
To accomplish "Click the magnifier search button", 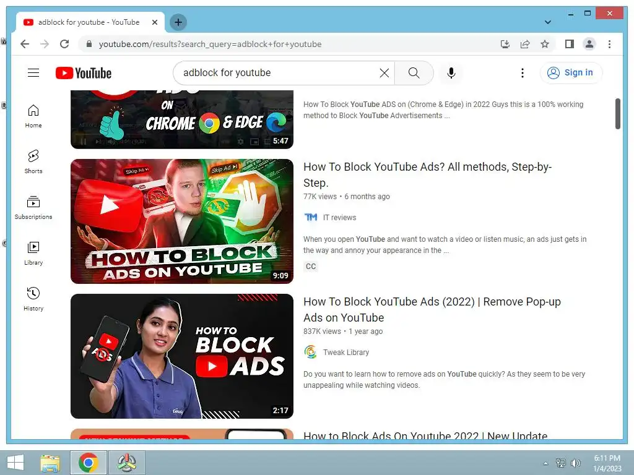I will pos(414,73).
